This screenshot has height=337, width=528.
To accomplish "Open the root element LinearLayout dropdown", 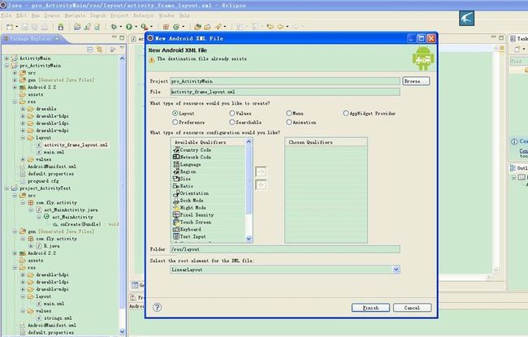I will coord(396,270).
